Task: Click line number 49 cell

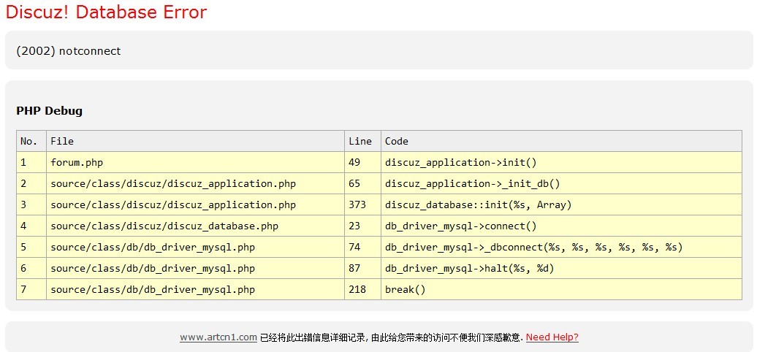Action: (362, 163)
